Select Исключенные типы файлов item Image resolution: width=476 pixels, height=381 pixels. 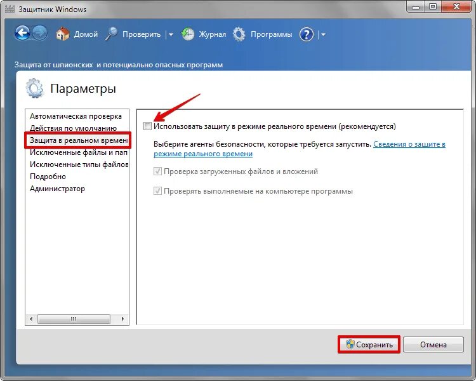pos(79,164)
